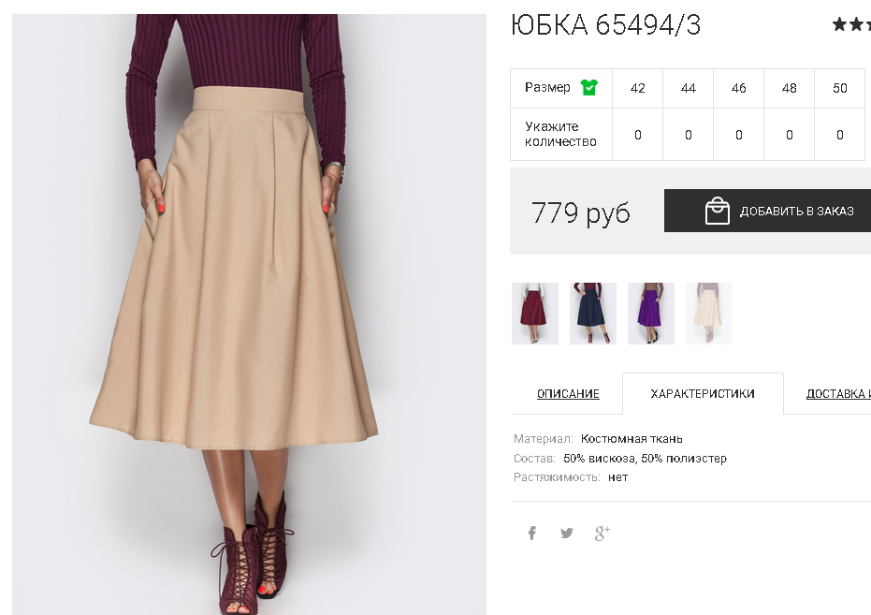
Task: Click the shopping bag icon in the order button
Action: 718,211
